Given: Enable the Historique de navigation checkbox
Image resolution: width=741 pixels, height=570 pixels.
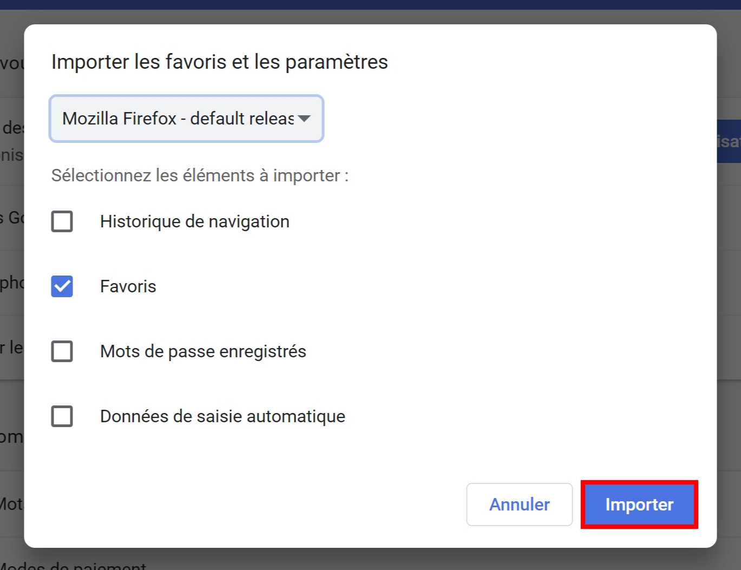Looking at the screenshot, I should pos(62,221).
